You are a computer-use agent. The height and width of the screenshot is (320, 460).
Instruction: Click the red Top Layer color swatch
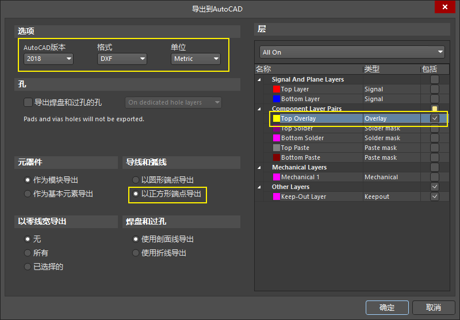276,90
